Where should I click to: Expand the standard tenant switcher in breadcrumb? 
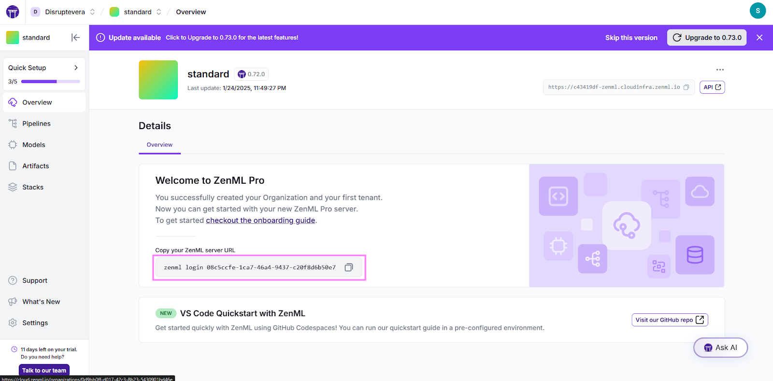(158, 12)
